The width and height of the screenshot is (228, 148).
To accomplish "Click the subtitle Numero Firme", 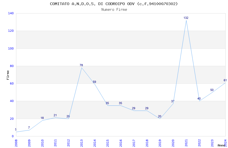I will click(x=114, y=10).
